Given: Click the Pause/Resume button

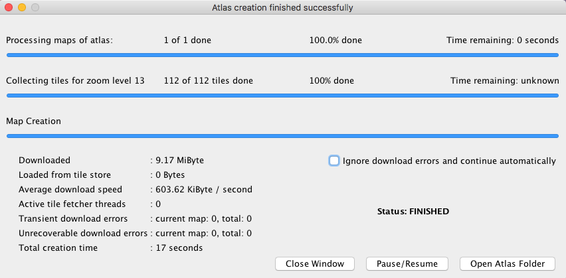Looking at the screenshot, I should (x=407, y=263).
